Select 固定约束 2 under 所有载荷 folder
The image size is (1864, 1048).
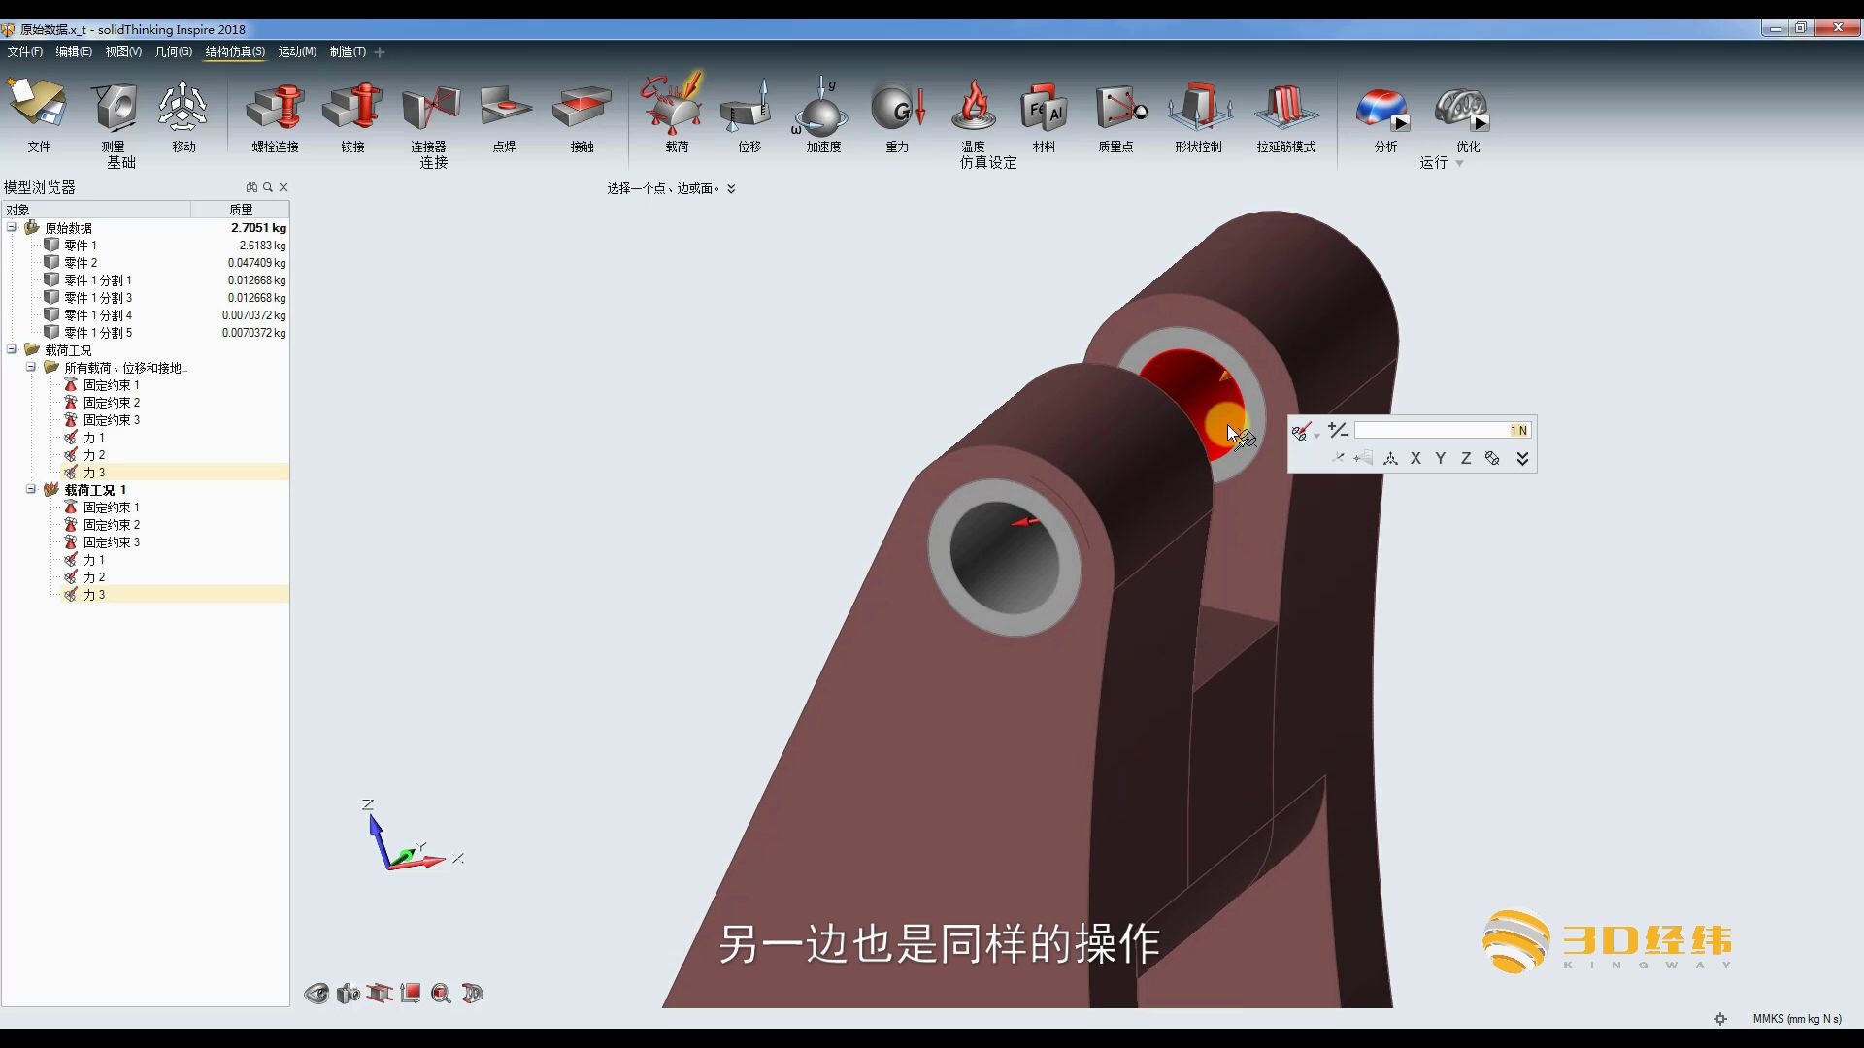[112, 403]
